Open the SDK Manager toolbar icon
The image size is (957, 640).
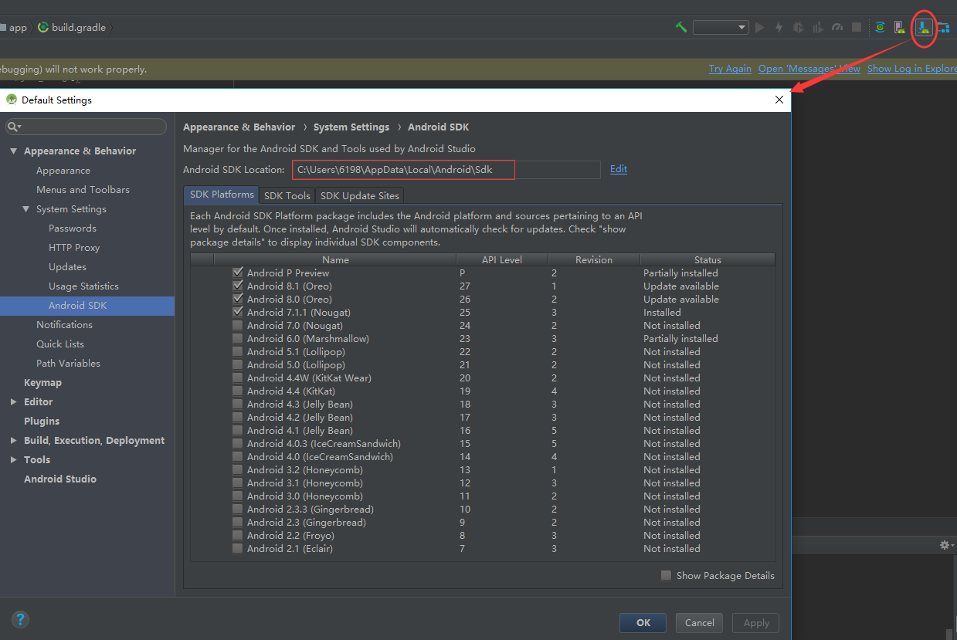(x=923, y=27)
